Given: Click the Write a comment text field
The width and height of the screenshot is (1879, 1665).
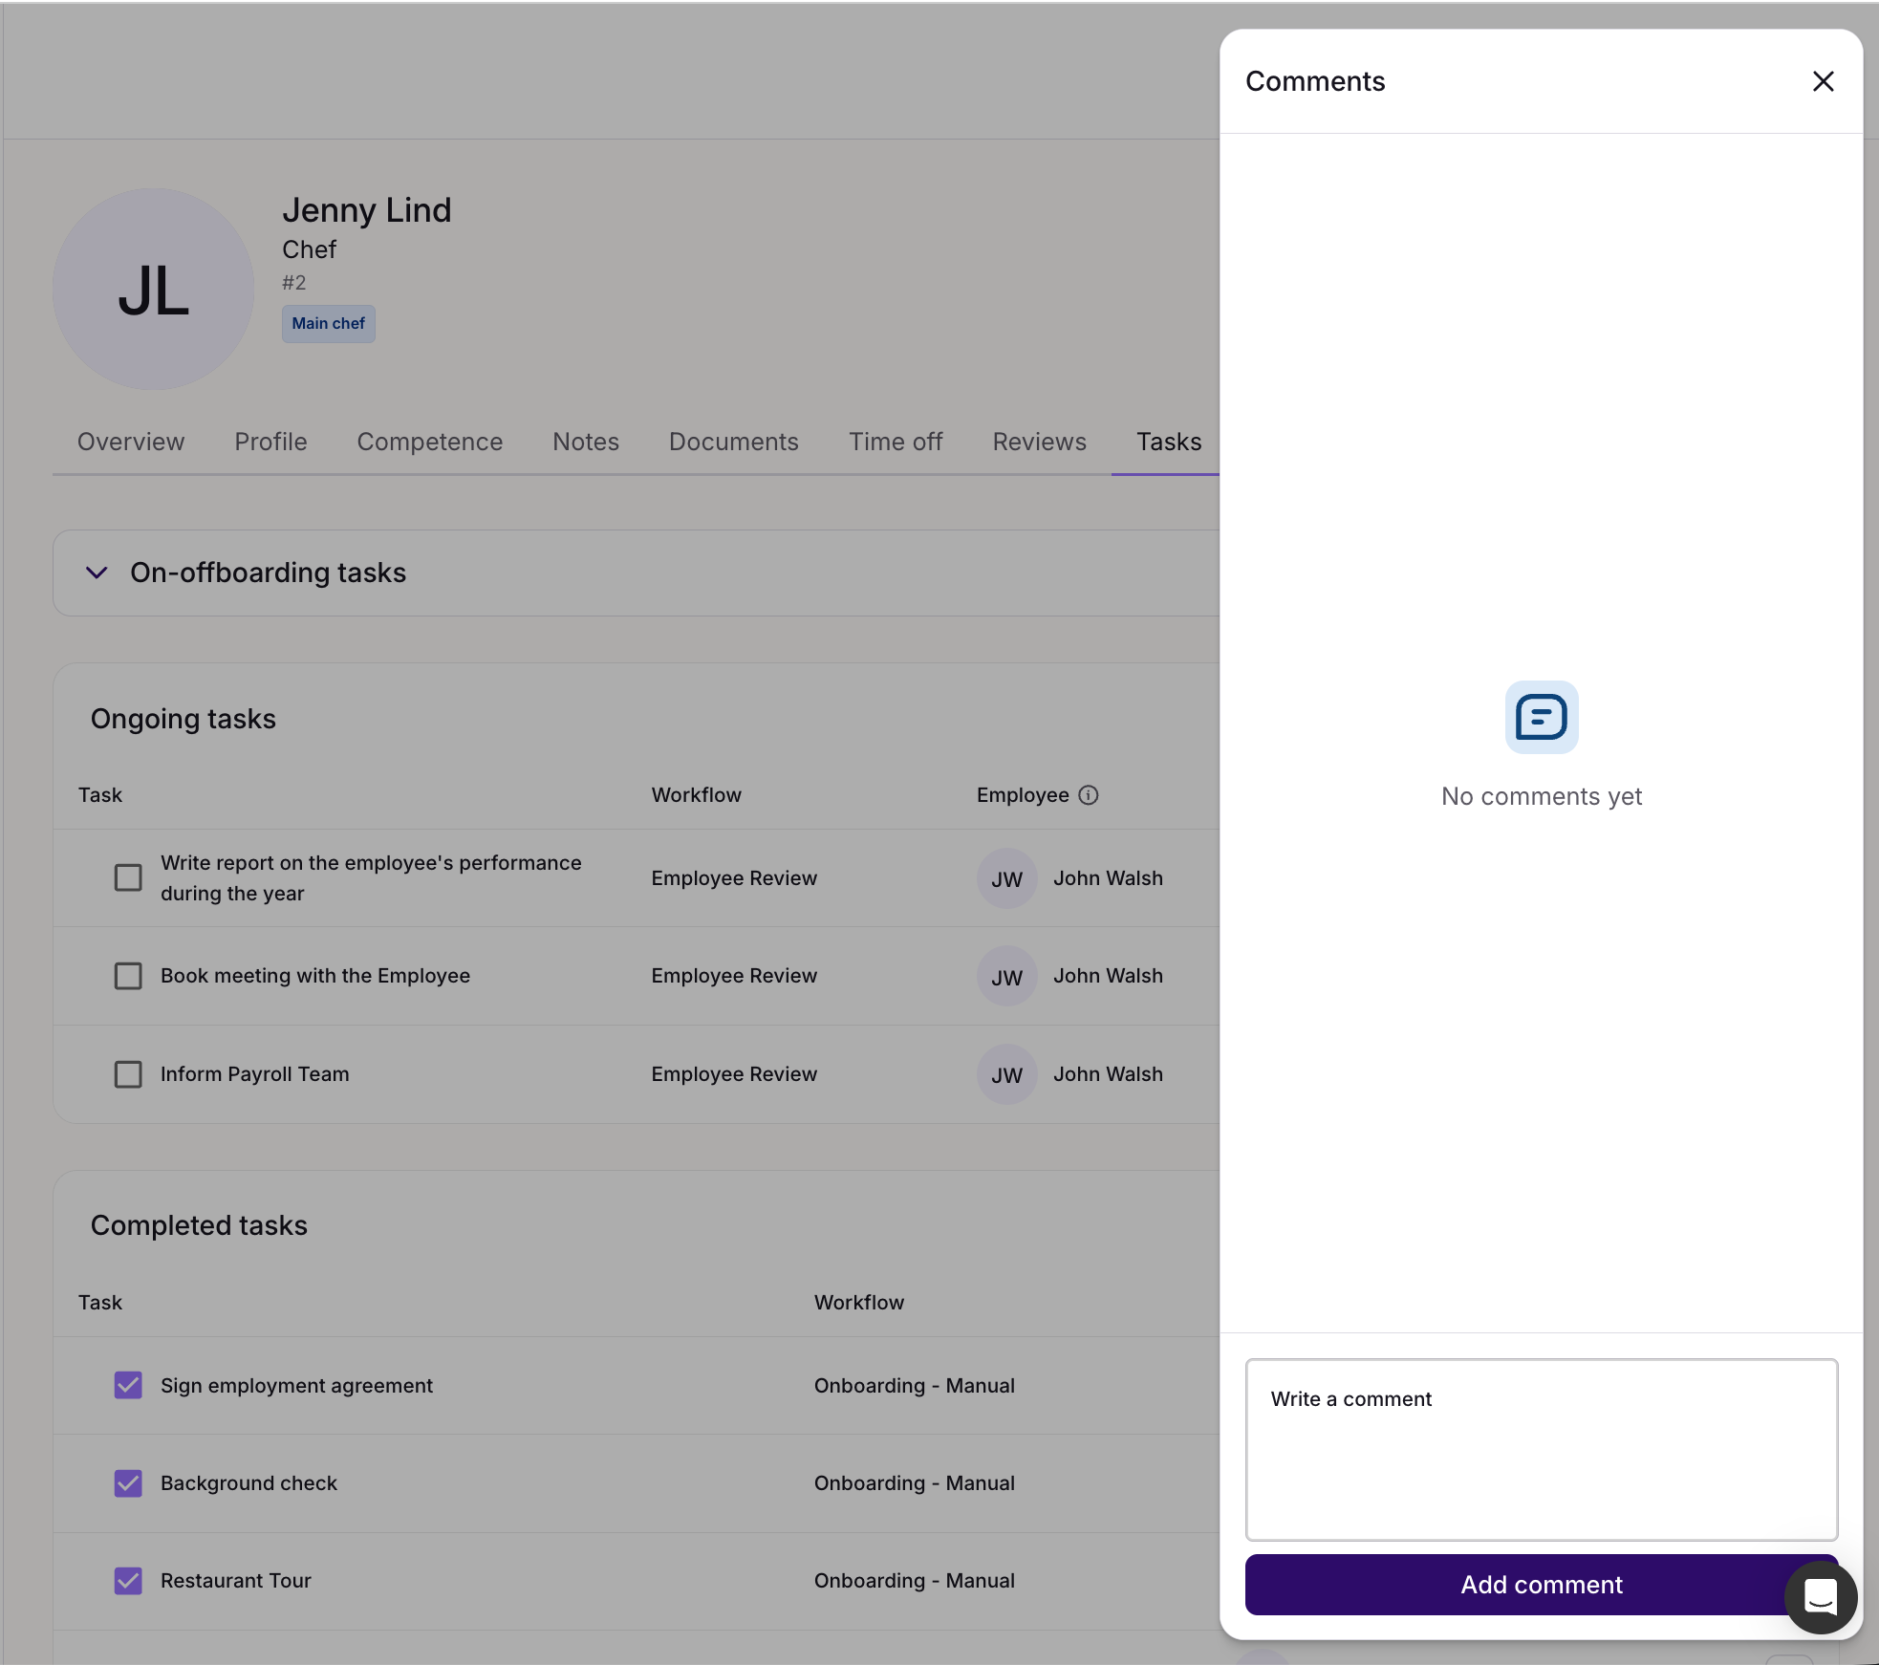Looking at the screenshot, I should (1541, 1449).
